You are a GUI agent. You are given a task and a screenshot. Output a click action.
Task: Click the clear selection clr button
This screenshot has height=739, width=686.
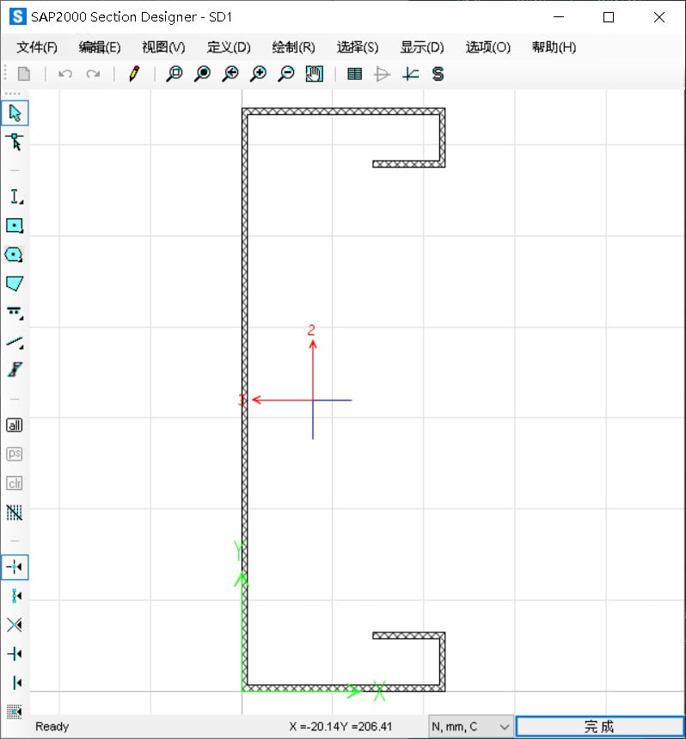point(15,483)
